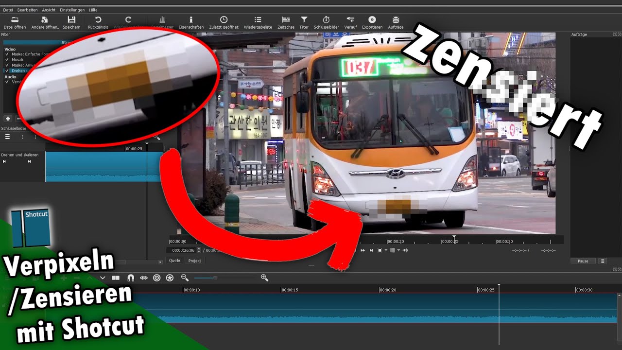Click the Datei öffnen toolbar icon
This screenshot has width=622, height=350.
point(15,19)
